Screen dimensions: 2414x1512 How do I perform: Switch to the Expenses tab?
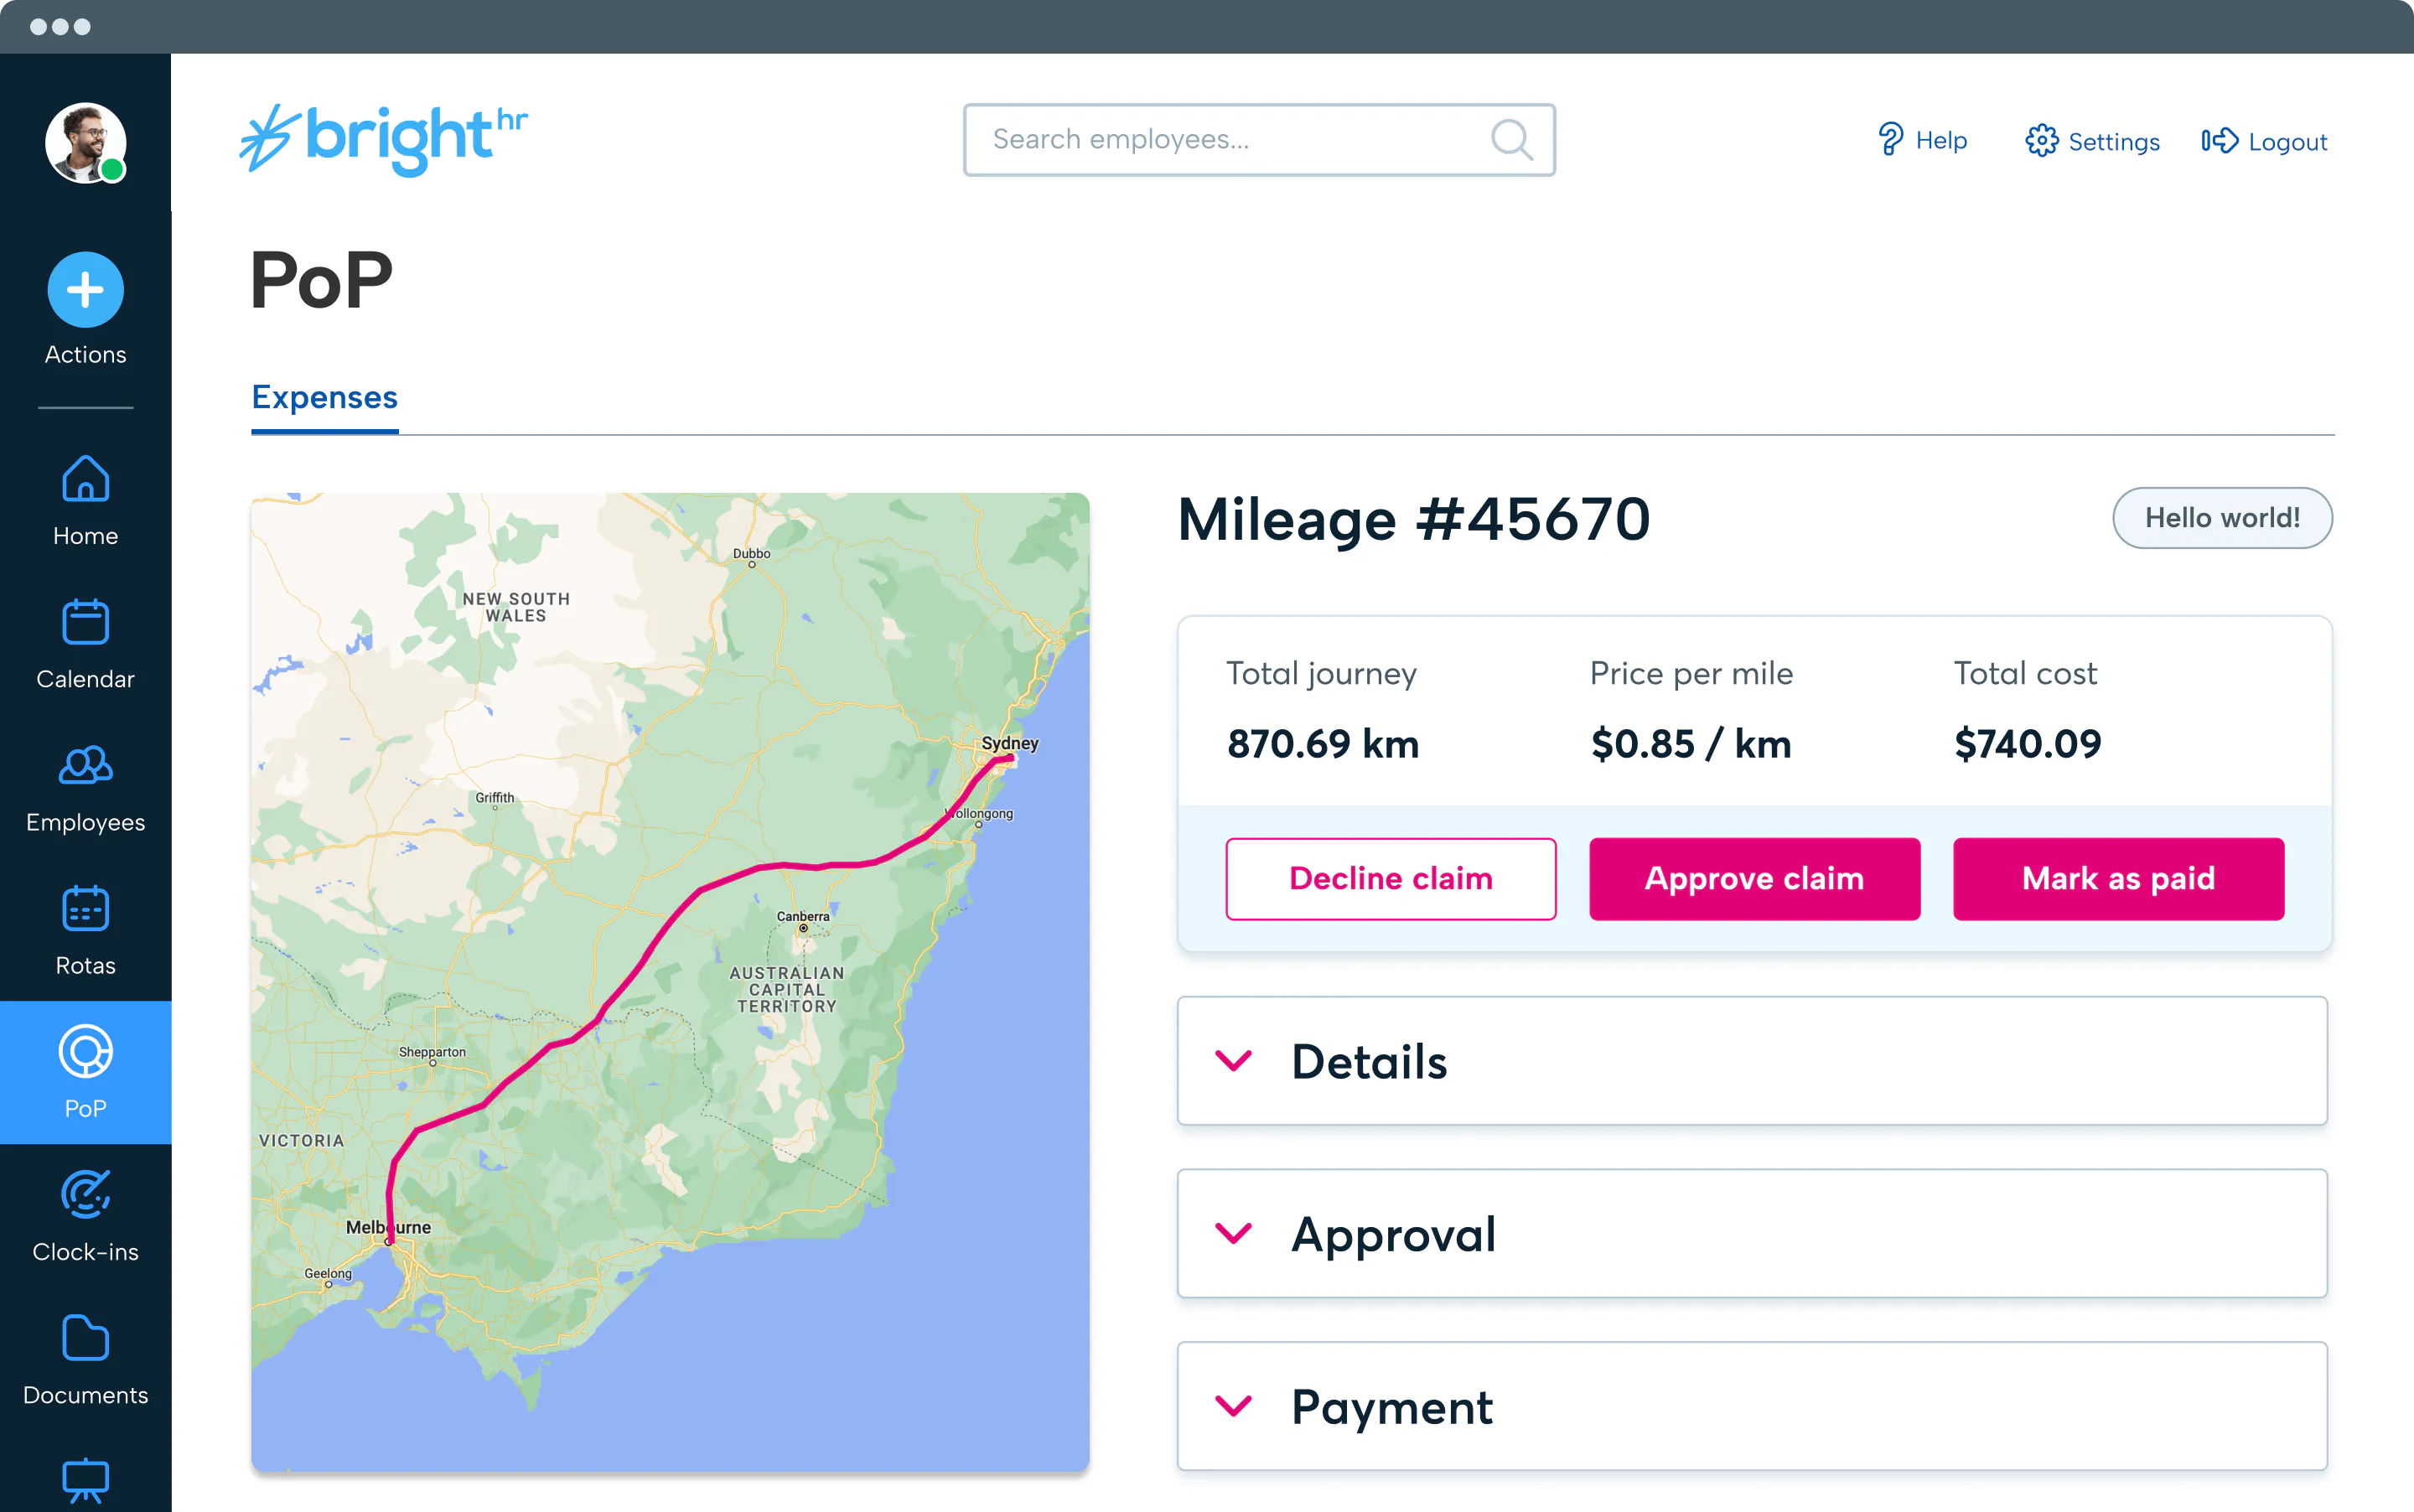[324, 397]
